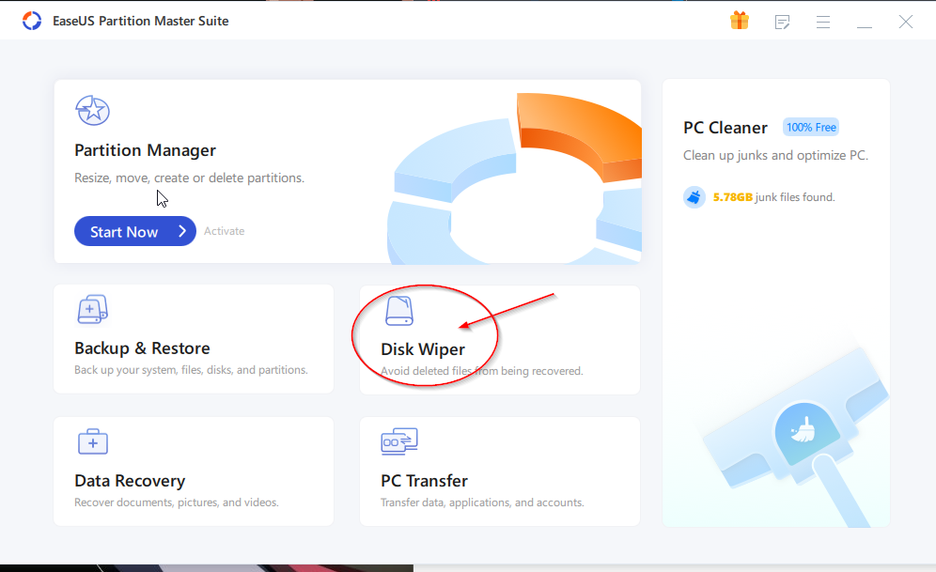Viewport: 936px width, 572px height.
Task: Click the Activate link
Action: pyautogui.click(x=224, y=231)
